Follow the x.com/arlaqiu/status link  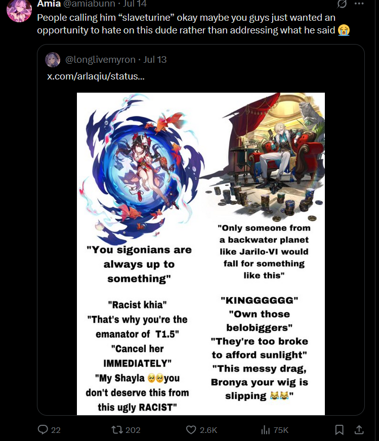point(96,76)
